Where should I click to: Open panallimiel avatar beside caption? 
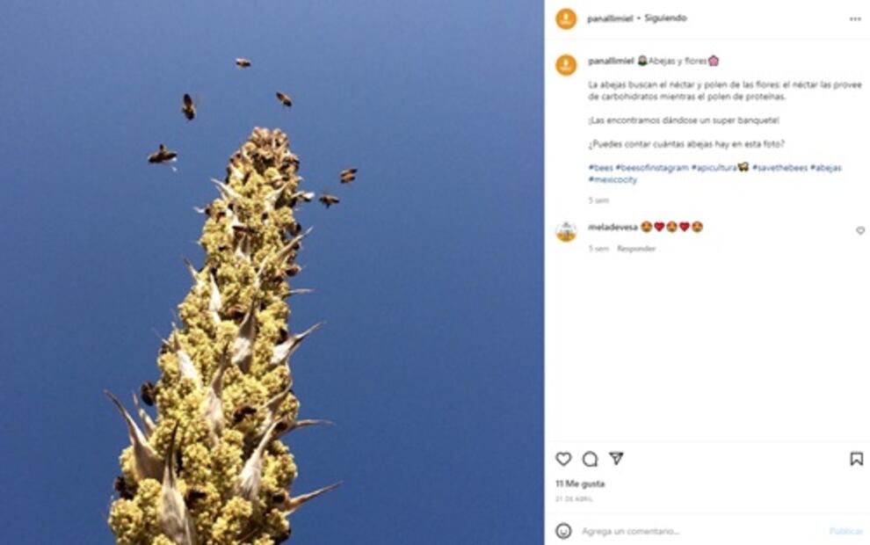tap(566, 65)
